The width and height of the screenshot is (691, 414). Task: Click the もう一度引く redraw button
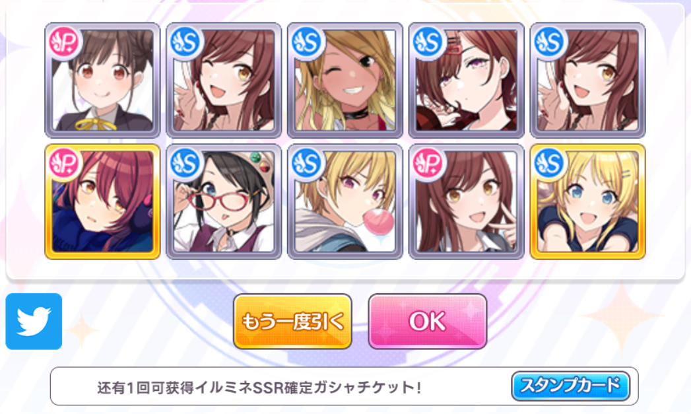point(292,322)
